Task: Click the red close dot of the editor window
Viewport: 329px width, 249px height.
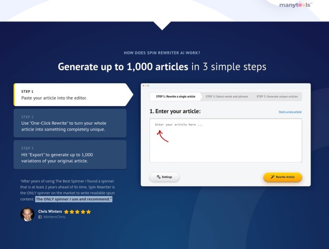Action: pyautogui.click(x=144, y=86)
